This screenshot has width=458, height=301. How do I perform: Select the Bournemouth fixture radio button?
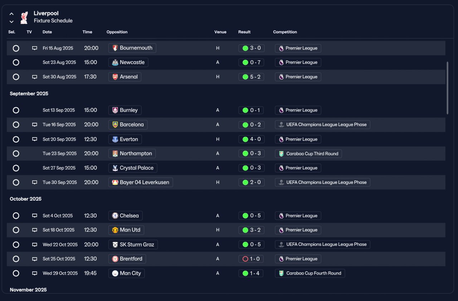click(x=16, y=48)
